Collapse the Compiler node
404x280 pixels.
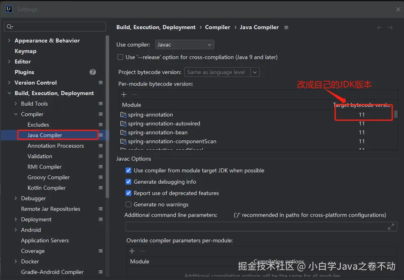point(16,114)
